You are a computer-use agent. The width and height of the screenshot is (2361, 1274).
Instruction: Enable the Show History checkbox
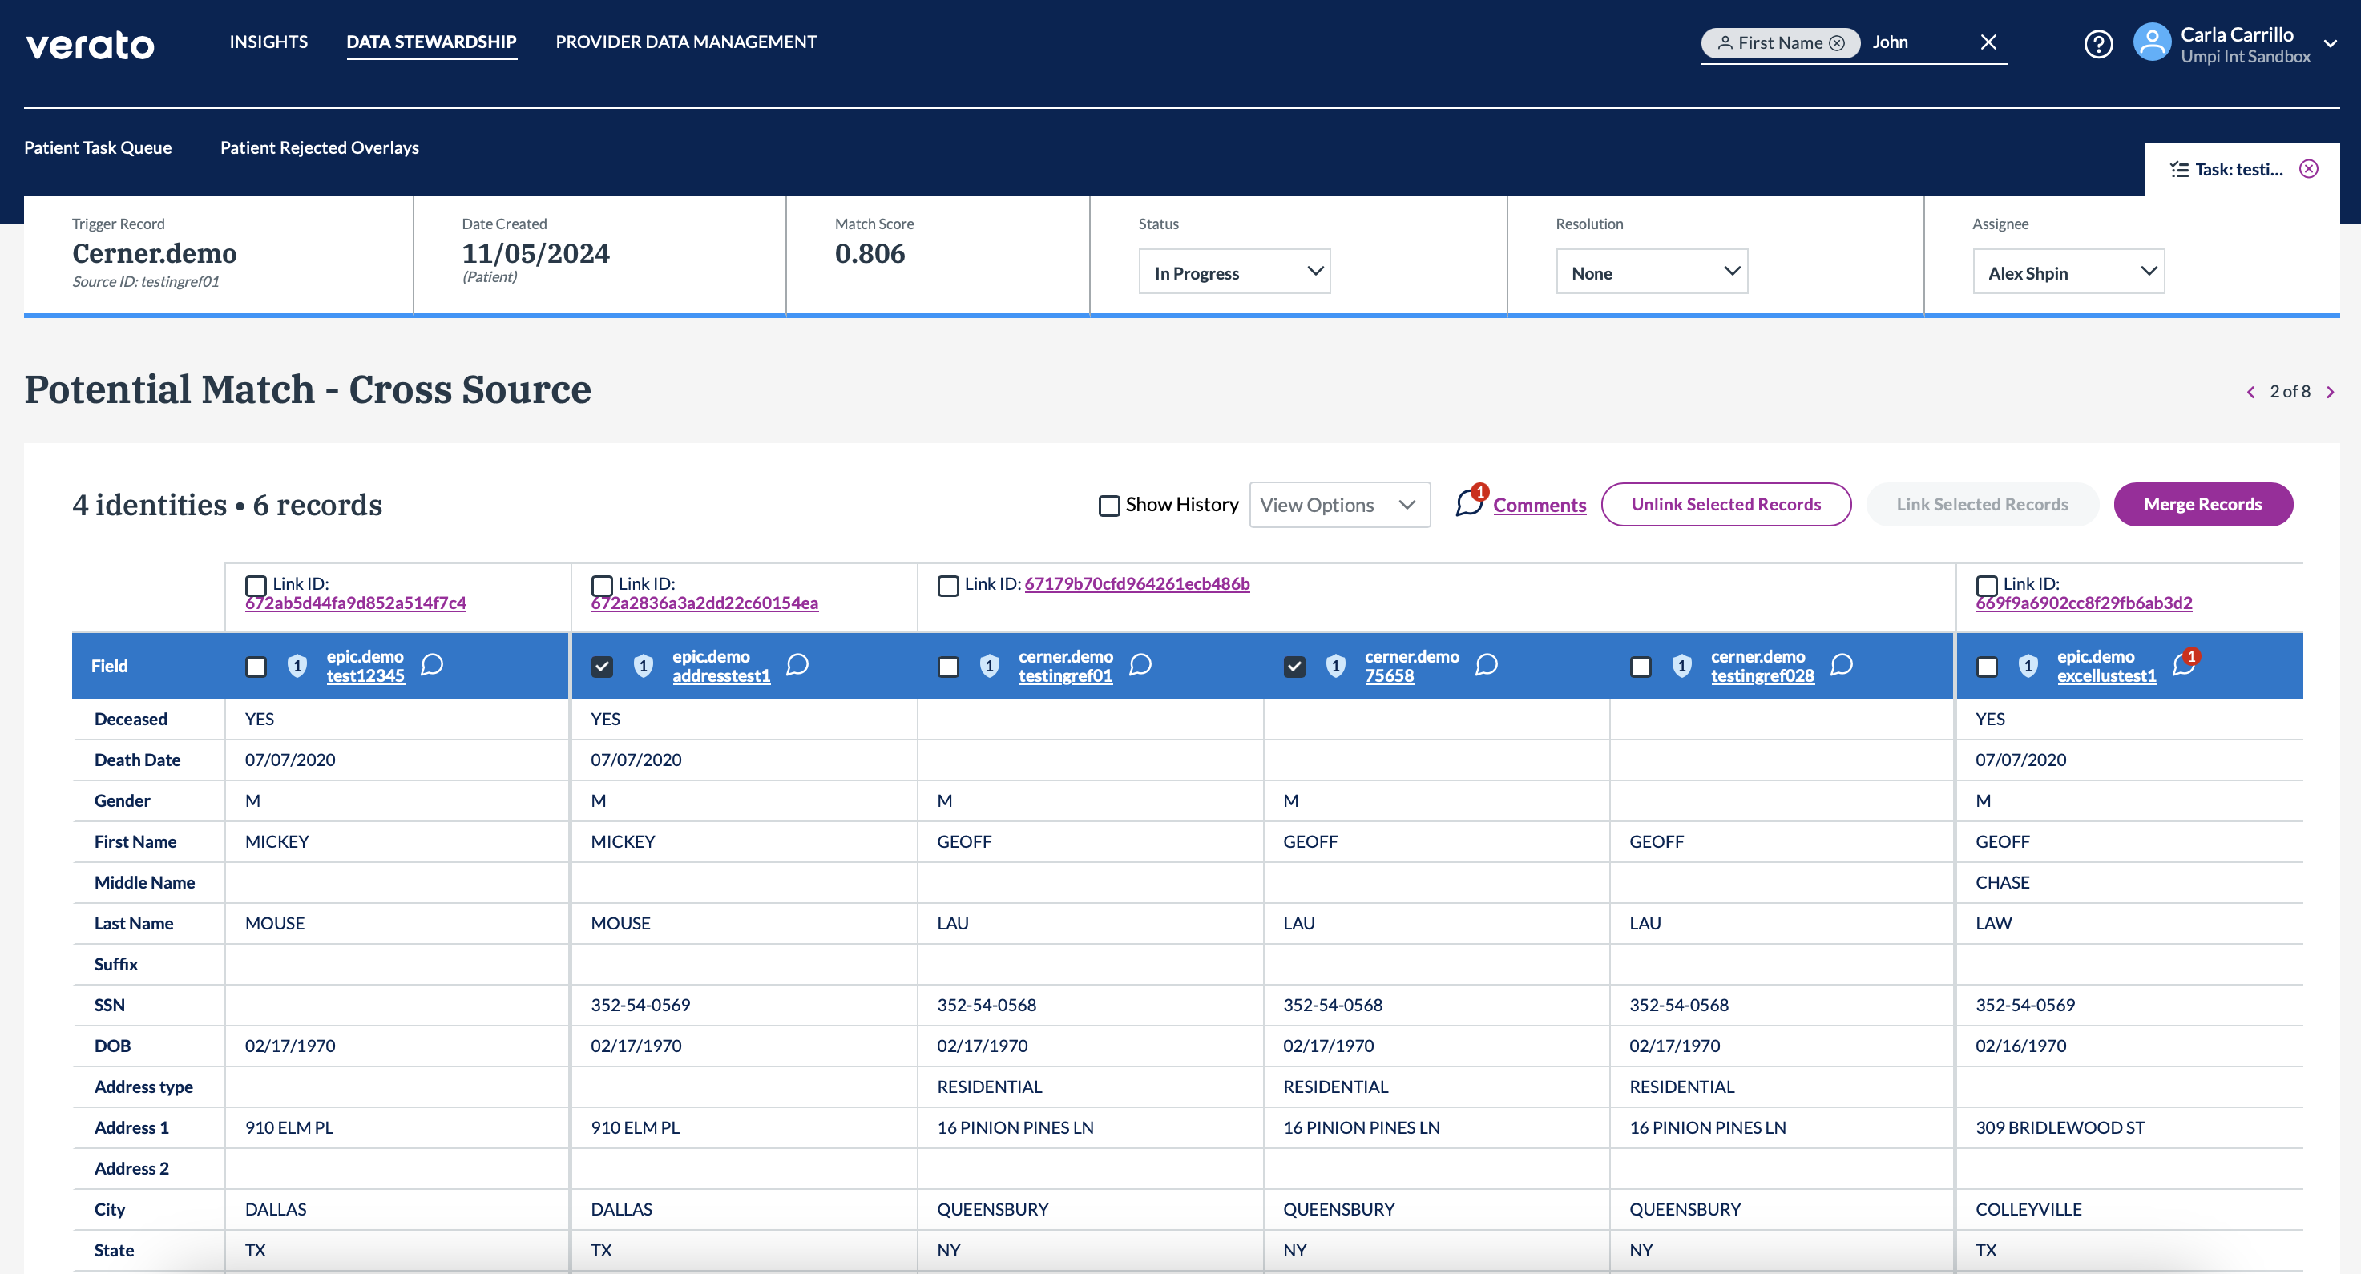1109,505
